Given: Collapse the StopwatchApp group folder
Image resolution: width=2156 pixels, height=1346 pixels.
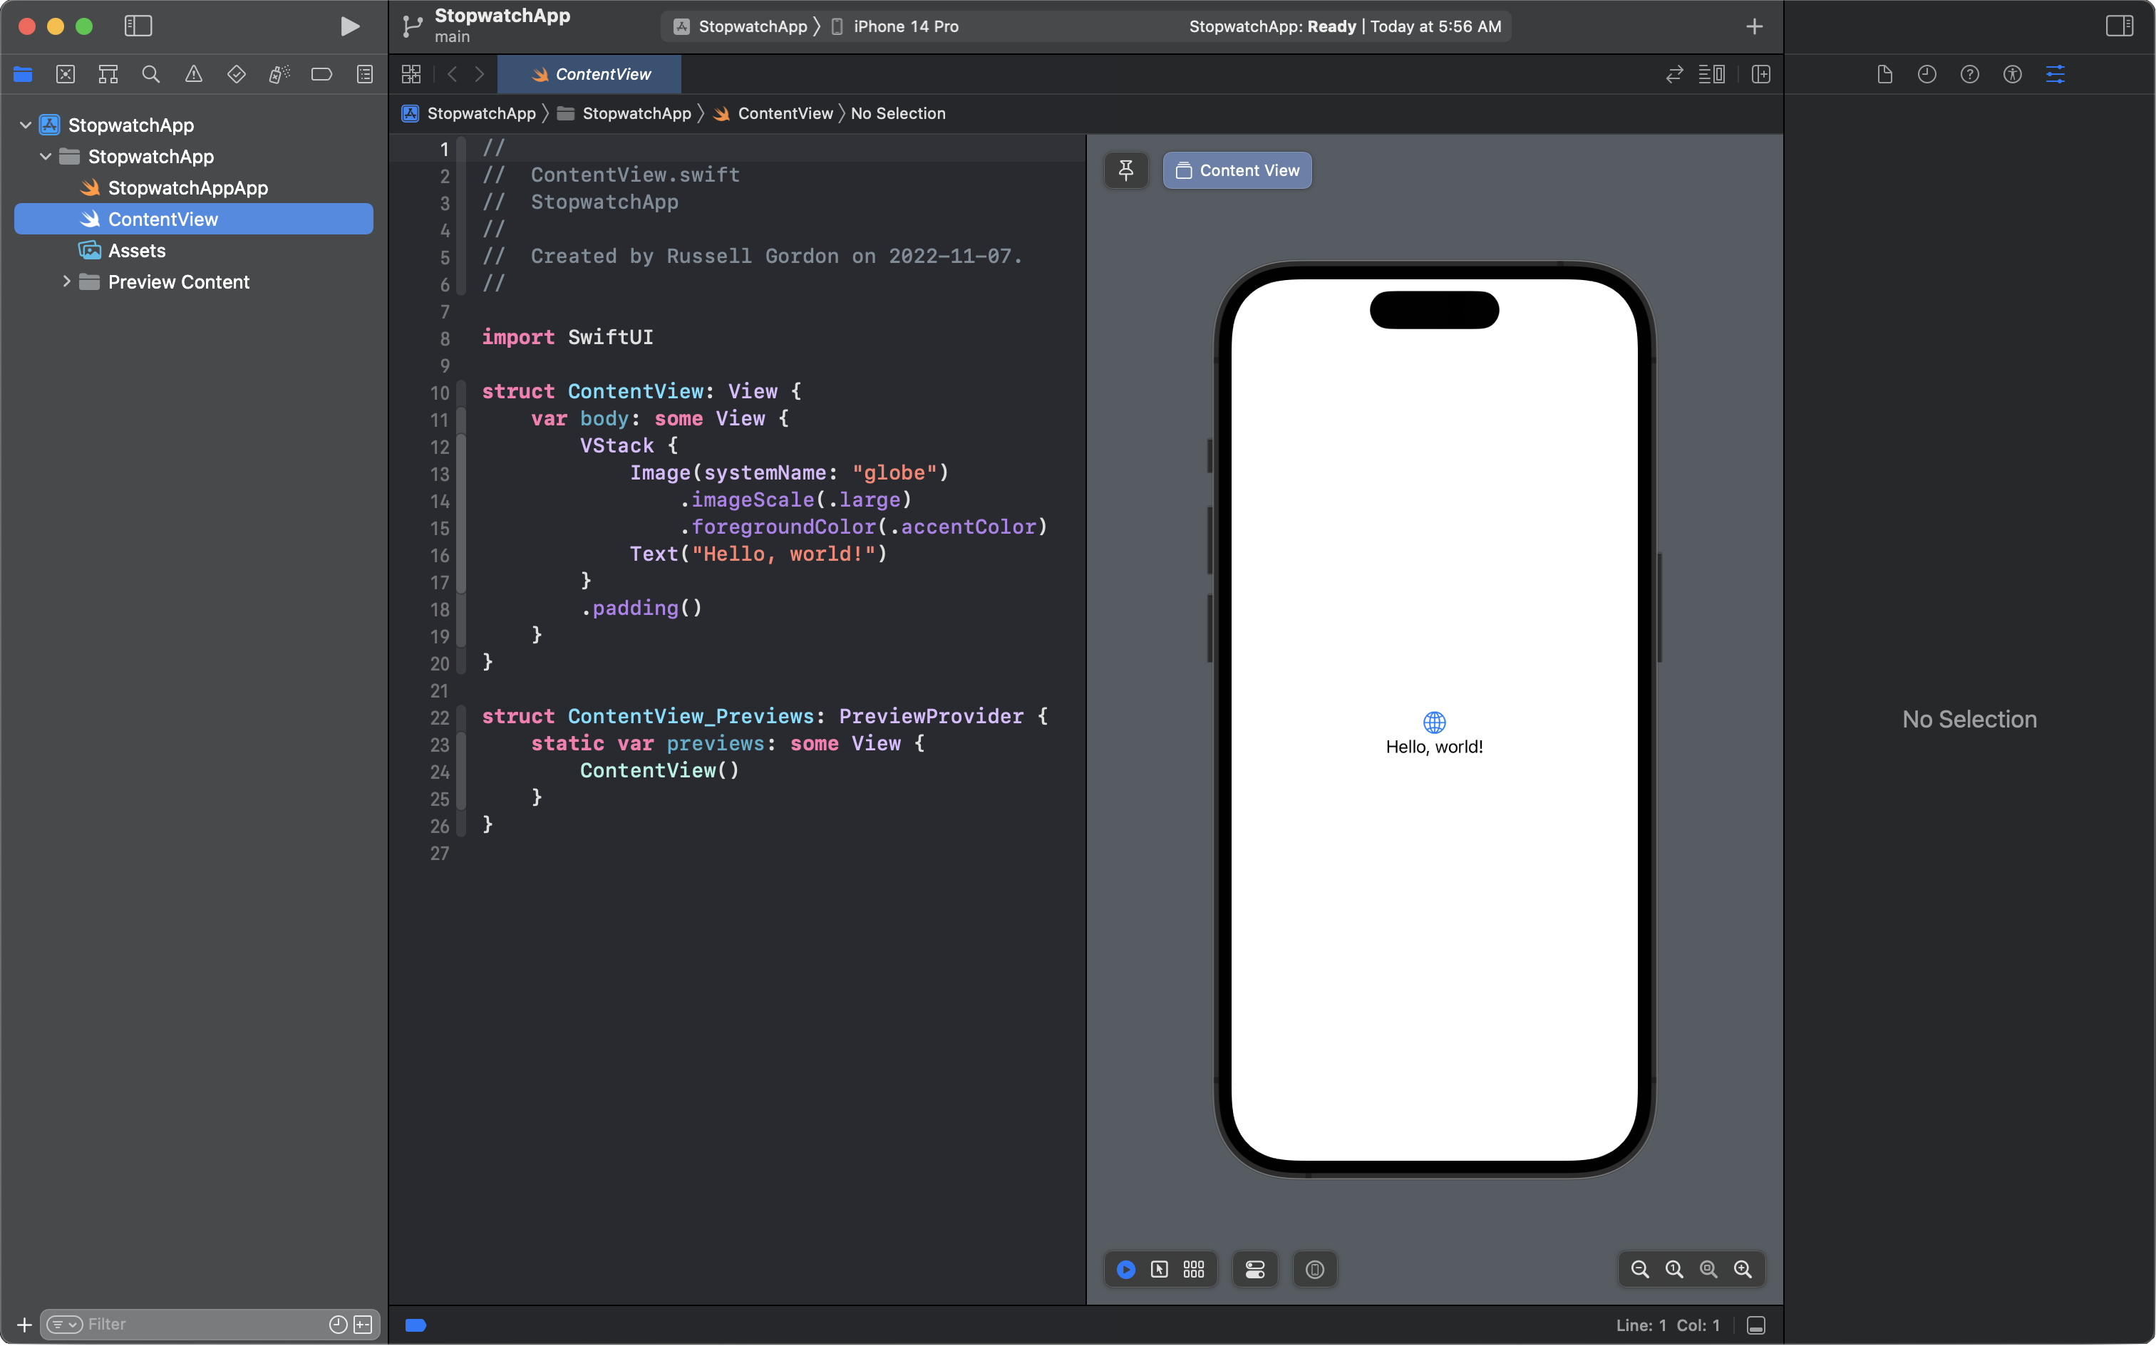Looking at the screenshot, I should [46, 157].
